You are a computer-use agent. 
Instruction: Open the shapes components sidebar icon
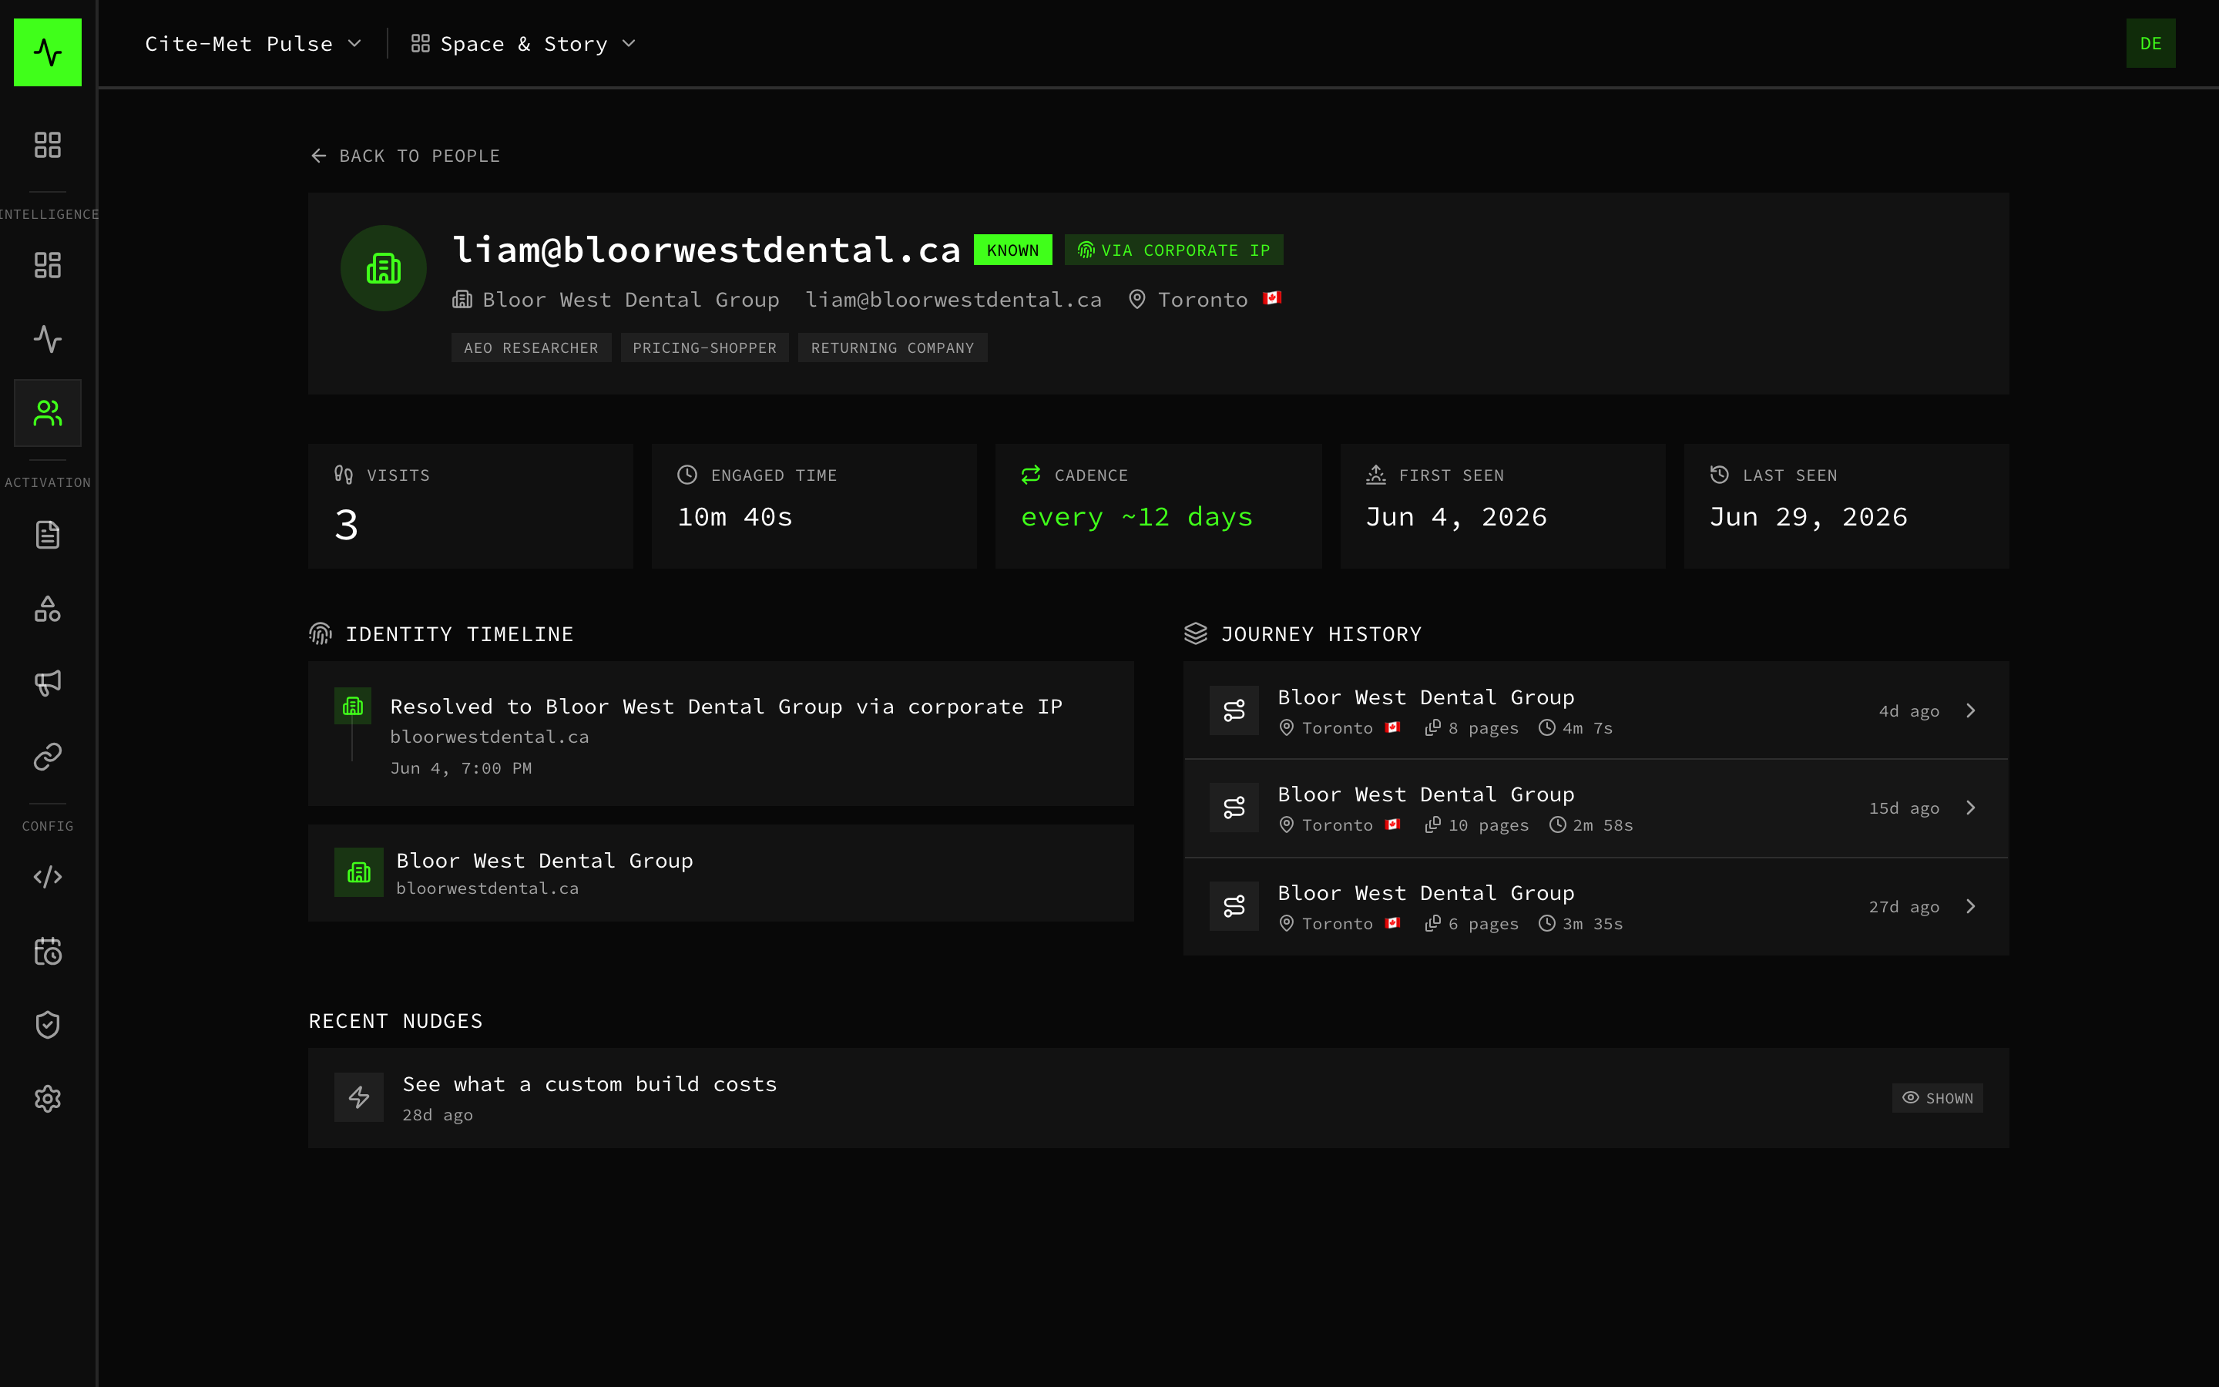coord(48,609)
